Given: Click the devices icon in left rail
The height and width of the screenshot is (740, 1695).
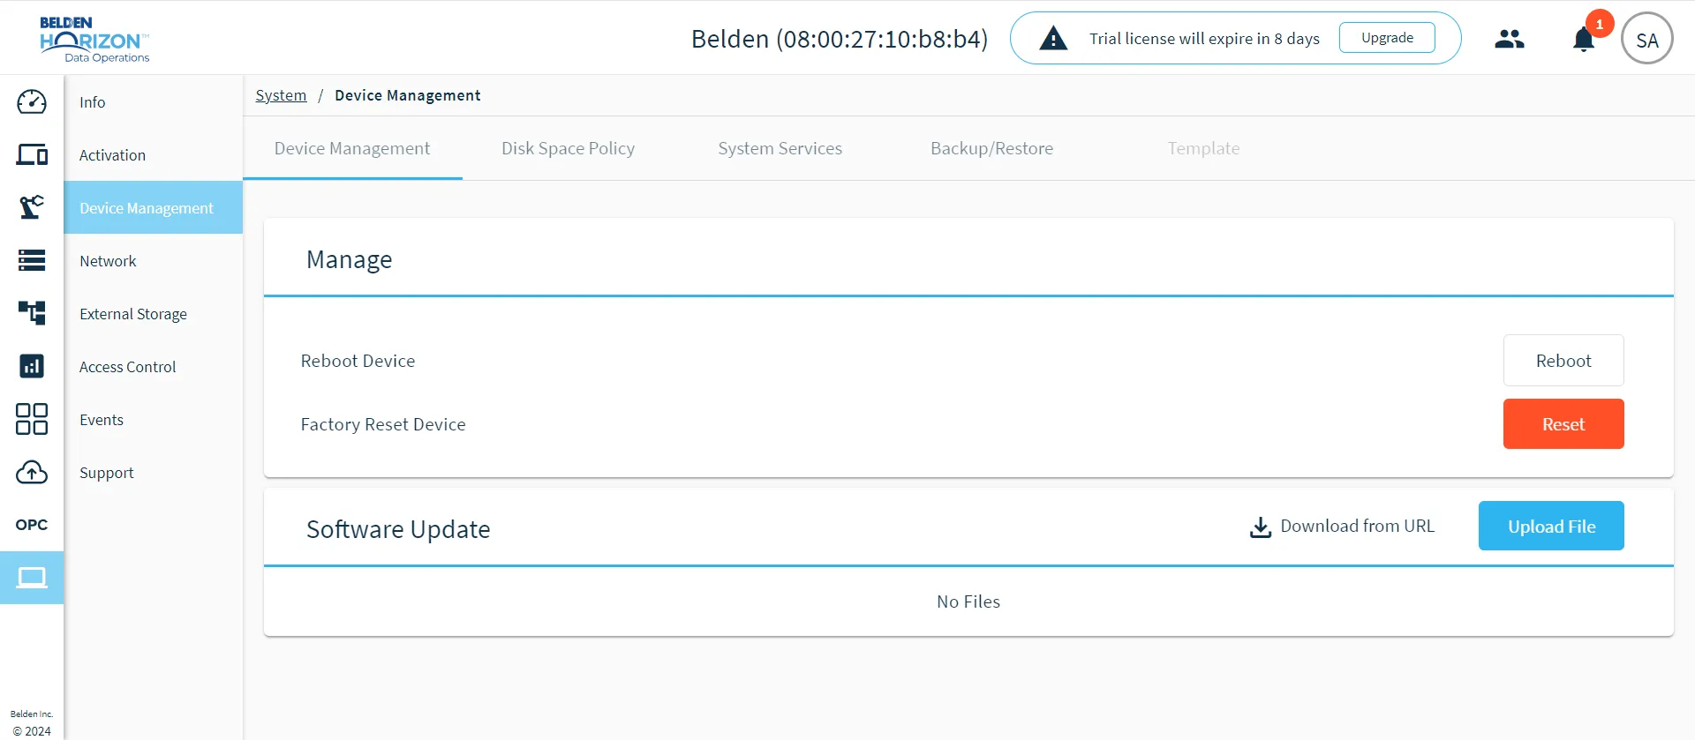Looking at the screenshot, I should (32, 155).
